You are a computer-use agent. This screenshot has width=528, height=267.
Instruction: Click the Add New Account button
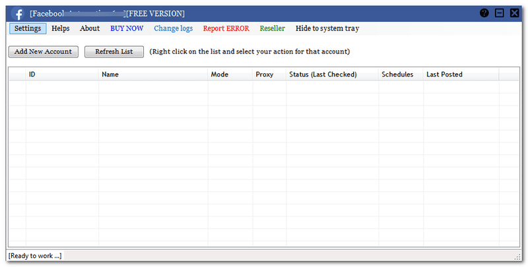44,52
